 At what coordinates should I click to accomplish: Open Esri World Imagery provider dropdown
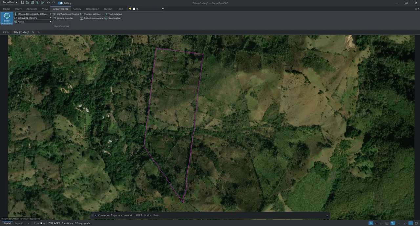coord(33,18)
